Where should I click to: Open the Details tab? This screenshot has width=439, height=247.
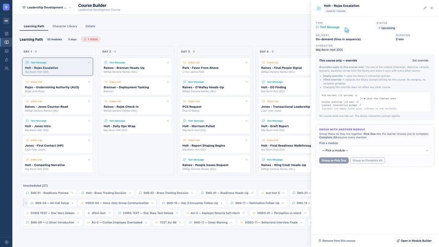tap(90, 26)
